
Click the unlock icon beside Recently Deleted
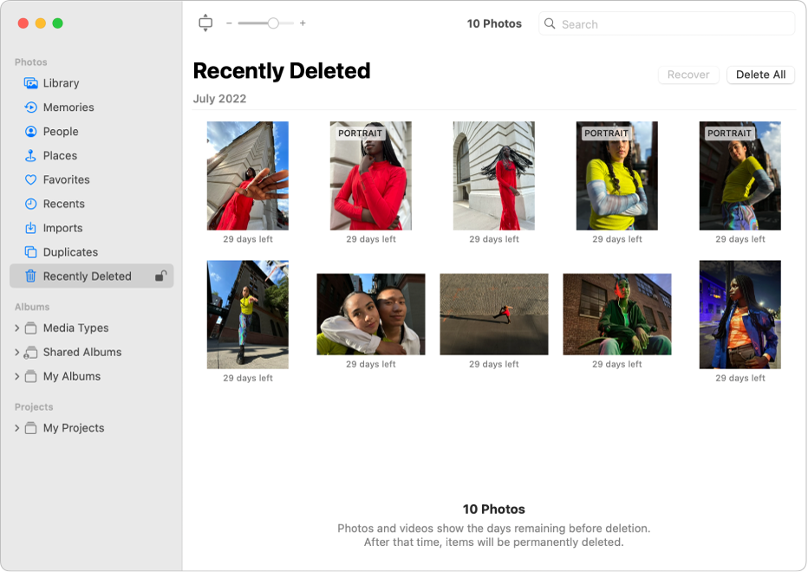pyautogui.click(x=161, y=276)
